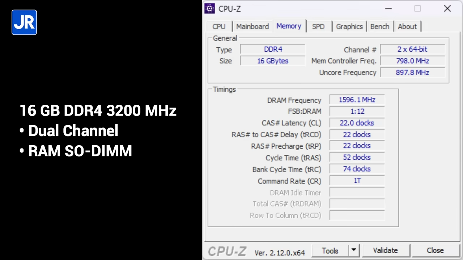Click the empty Total CAS# (tRDRAM) field
This screenshot has height=260, width=463.
(357, 204)
